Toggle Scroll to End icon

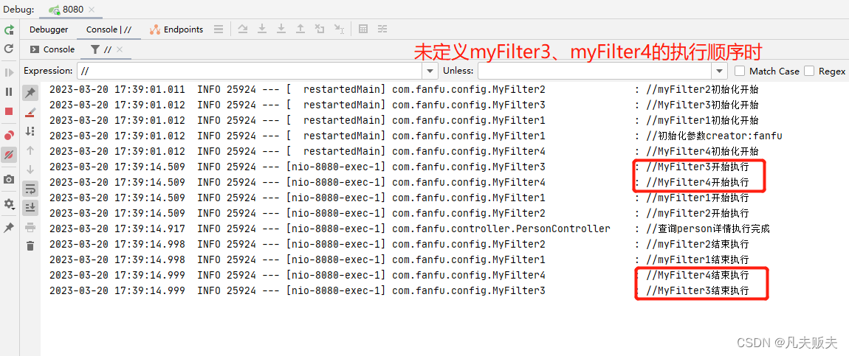(30, 207)
